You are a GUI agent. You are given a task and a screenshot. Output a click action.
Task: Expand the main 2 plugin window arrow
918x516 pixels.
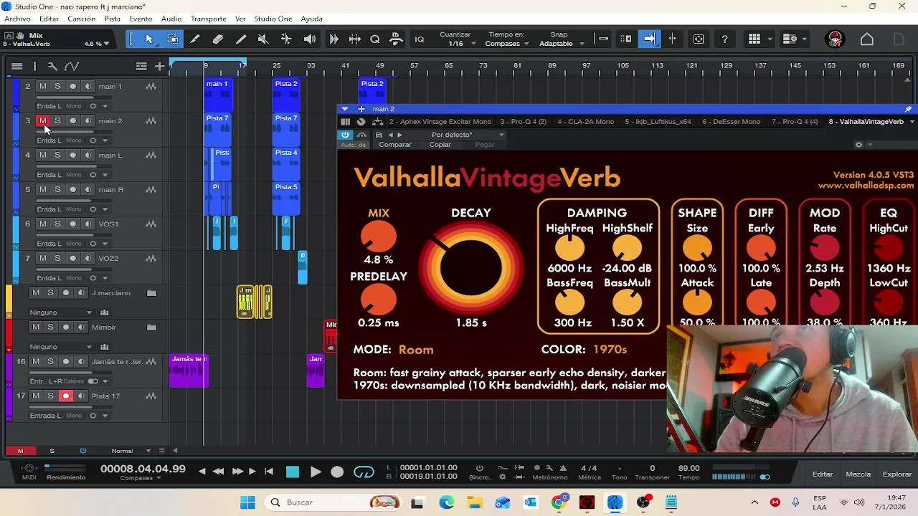click(345, 109)
